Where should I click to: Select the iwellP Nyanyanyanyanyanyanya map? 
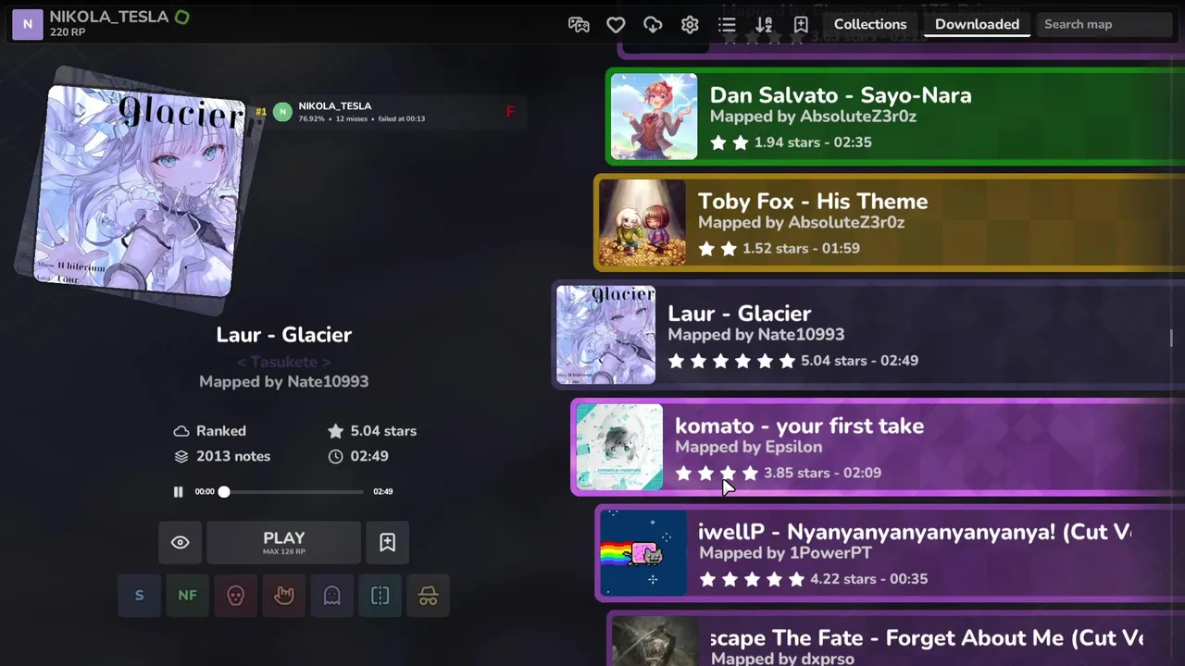click(890, 553)
